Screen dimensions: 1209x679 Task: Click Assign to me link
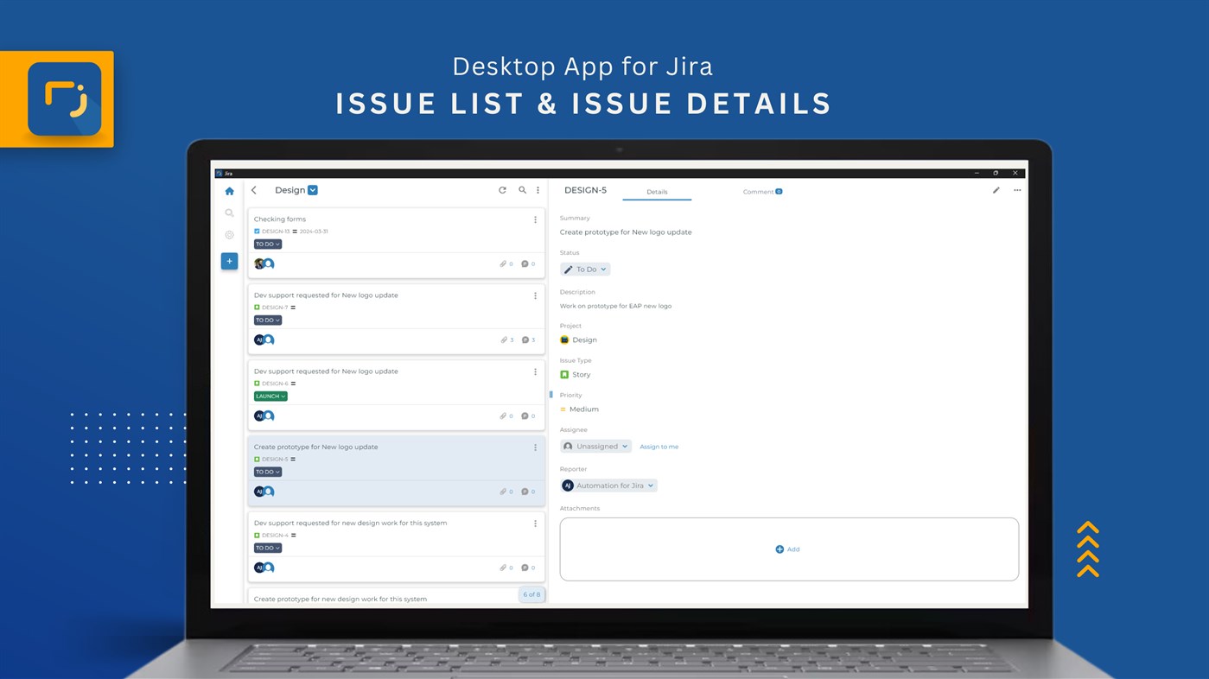coord(659,446)
